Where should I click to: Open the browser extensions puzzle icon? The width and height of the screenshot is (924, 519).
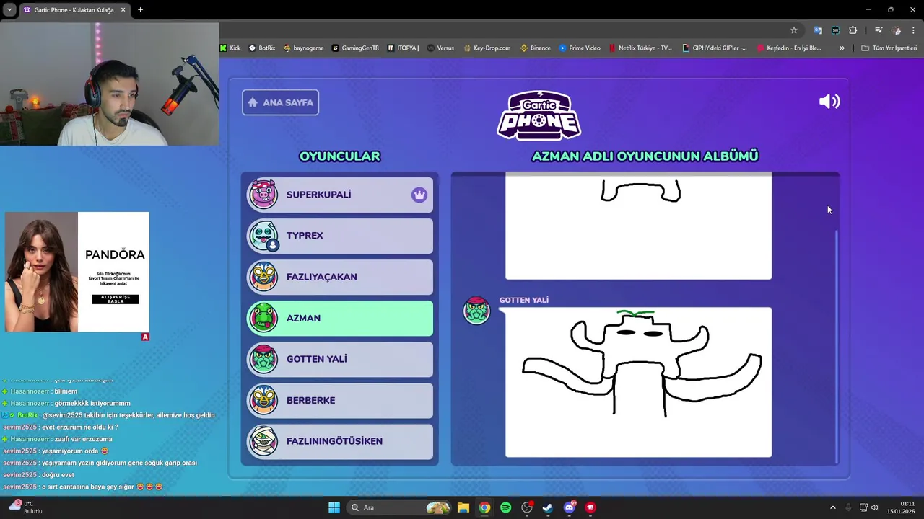pos(853,30)
